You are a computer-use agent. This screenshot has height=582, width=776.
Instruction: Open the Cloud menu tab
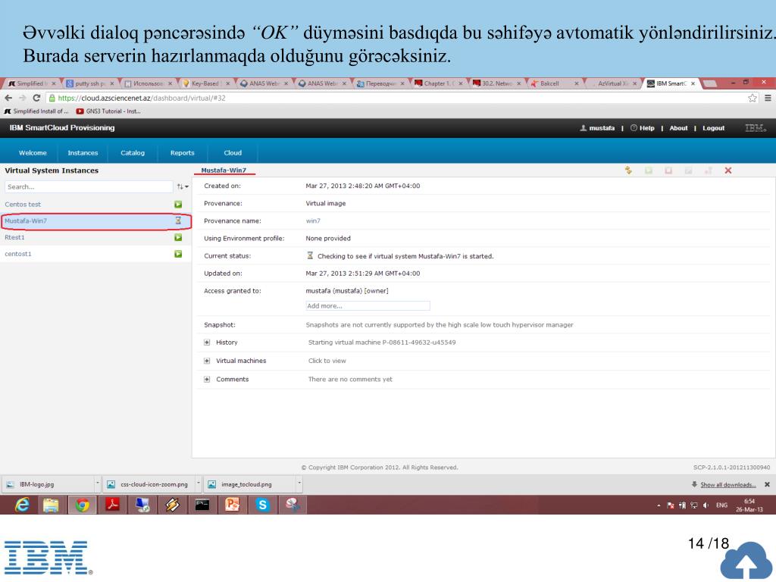233,153
